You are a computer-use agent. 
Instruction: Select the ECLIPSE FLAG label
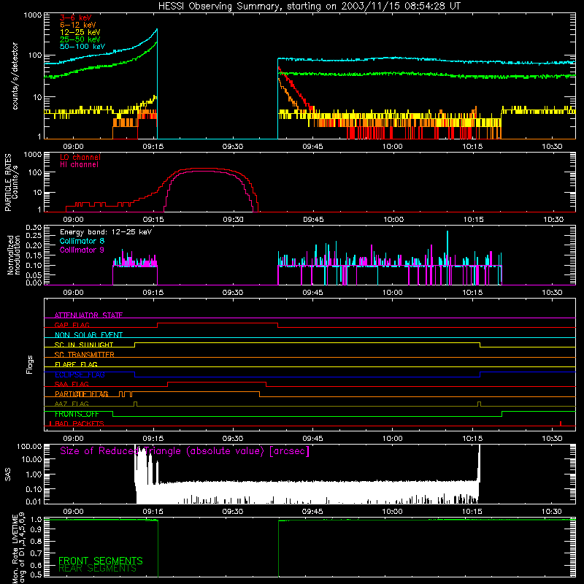pyautogui.click(x=80, y=374)
